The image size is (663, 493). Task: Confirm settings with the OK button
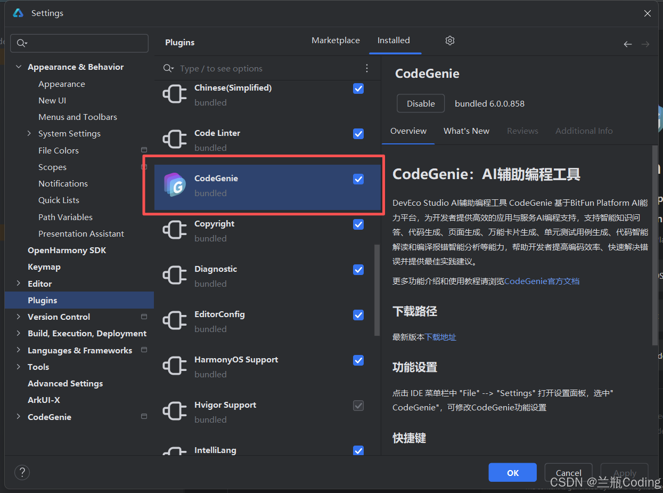pos(513,473)
